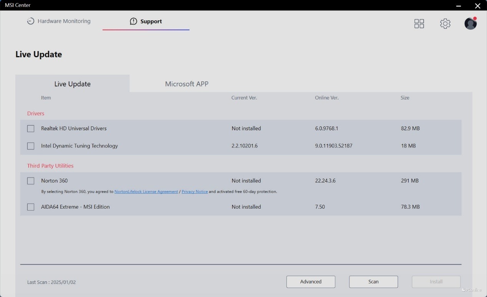Open the user profile avatar
Viewport: 487px width, 297px height.
point(470,23)
